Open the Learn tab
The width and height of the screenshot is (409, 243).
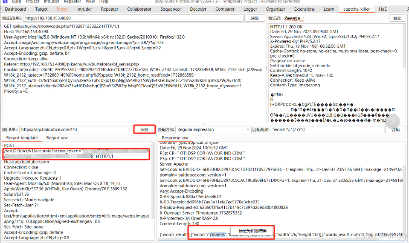pyautogui.click(x=329, y=9)
